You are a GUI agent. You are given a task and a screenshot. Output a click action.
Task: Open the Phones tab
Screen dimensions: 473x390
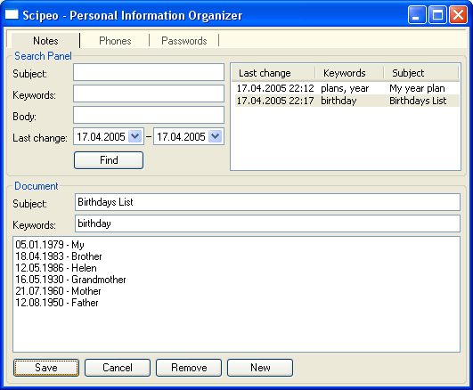click(115, 41)
